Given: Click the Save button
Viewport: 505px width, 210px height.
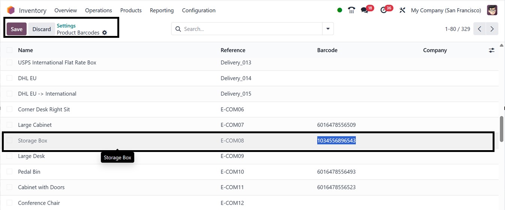Looking at the screenshot, I should point(16,29).
